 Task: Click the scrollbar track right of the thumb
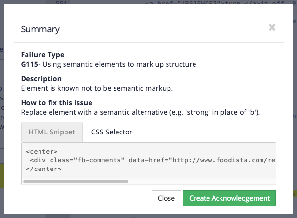(202, 182)
